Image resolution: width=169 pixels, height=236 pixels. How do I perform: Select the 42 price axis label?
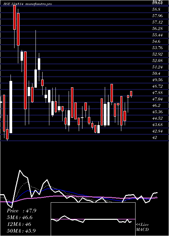(155, 138)
